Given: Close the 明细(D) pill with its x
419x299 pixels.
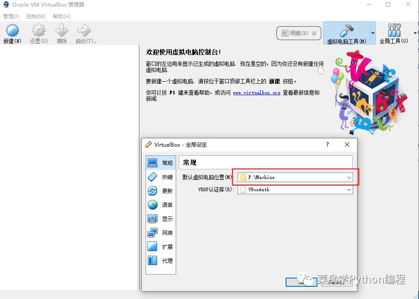Looking at the screenshot, I should point(314,33).
